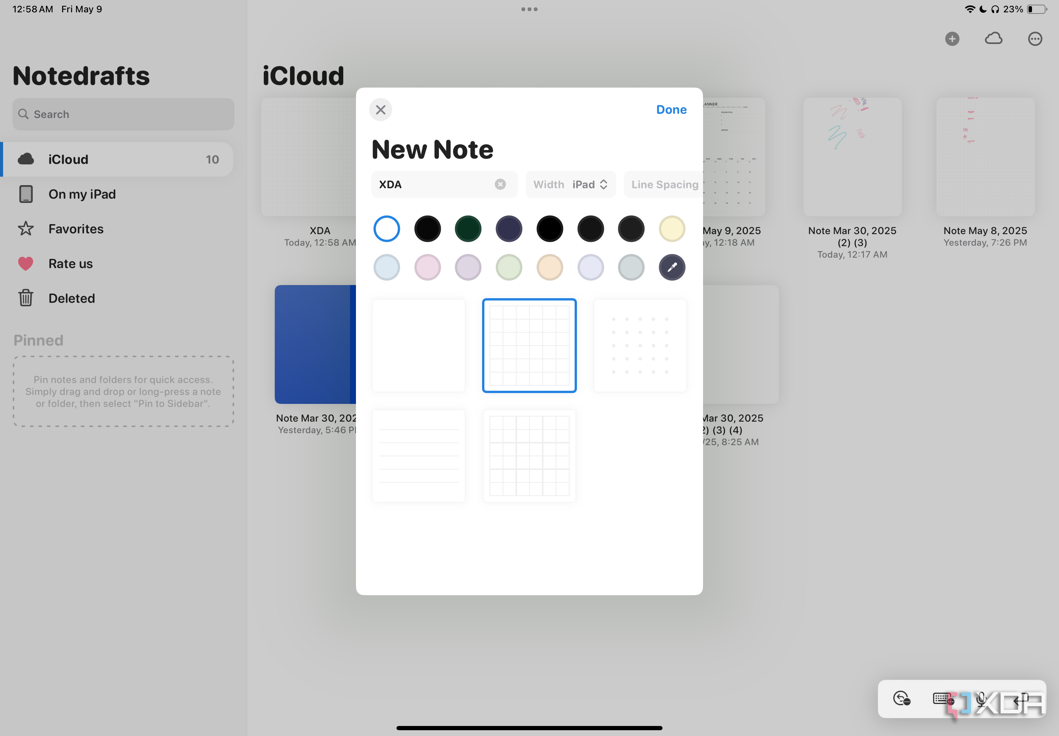Viewport: 1059px width, 736px height.
Task: Choose the light green paper color
Action: click(x=509, y=267)
